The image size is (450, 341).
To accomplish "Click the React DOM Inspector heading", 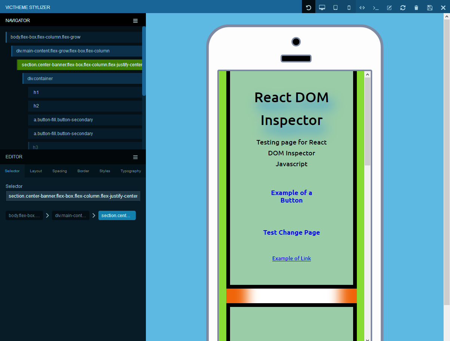I will pyautogui.click(x=291, y=109).
